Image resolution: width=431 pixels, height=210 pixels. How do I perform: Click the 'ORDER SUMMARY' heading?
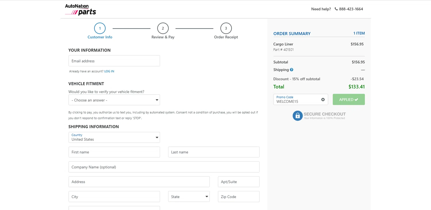point(292,34)
